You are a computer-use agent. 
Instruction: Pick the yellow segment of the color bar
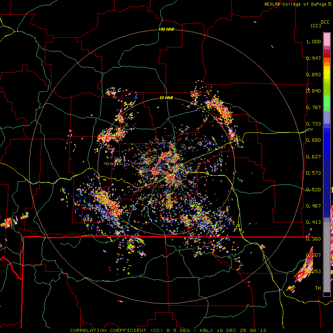pyautogui.click(x=327, y=73)
